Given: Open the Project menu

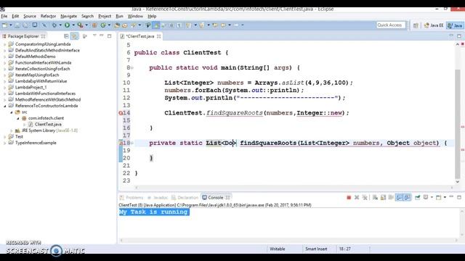Looking at the screenshot, I should pos(105,16).
